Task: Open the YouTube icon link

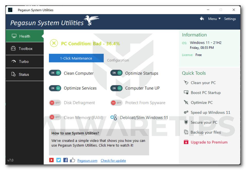Action: tap(51, 160)
